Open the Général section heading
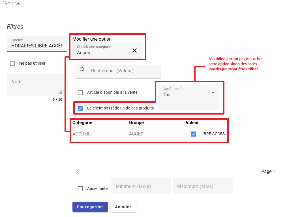Viewport: 285px width, 217px height. click(11, 3)
